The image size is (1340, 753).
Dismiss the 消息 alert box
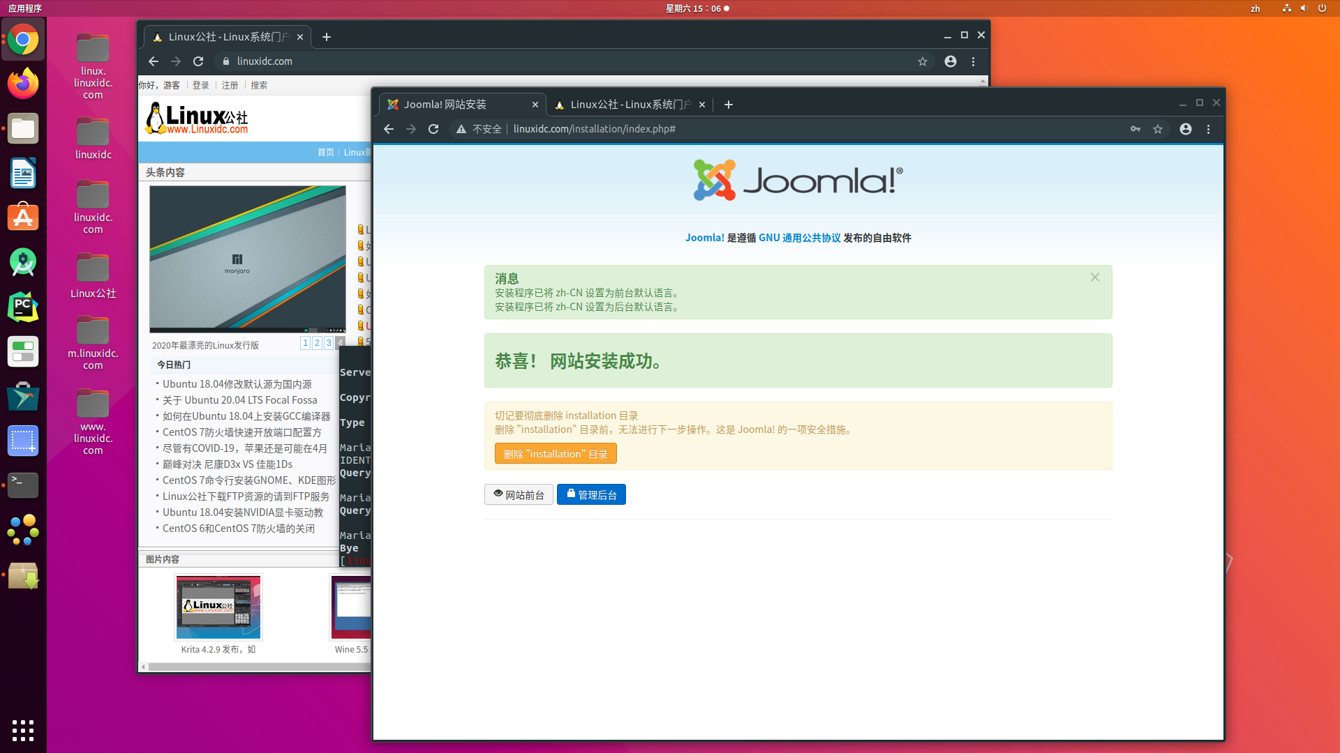(1095, 277)
